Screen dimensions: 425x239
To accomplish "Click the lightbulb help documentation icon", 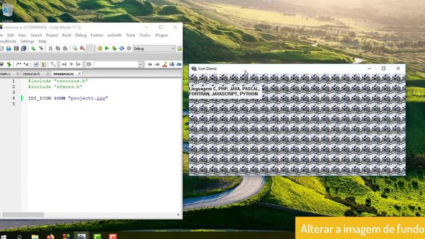I will pos(43,64).
